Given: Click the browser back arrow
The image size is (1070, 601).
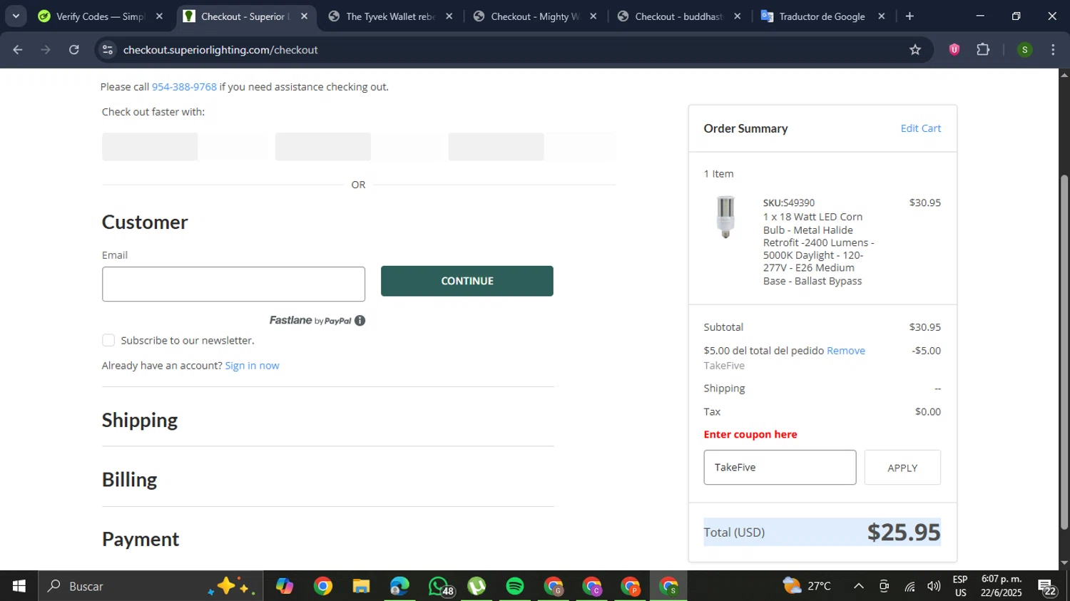Looking at the screenshot, I should click(x=18, y=50).
